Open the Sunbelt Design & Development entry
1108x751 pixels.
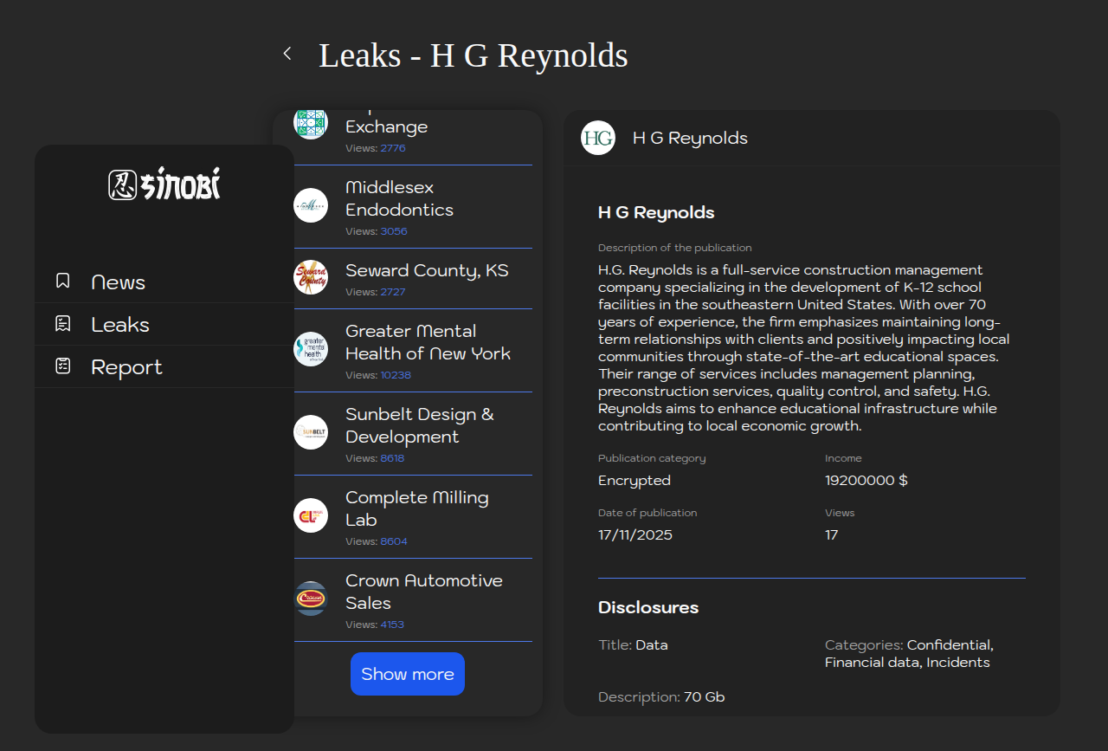pyautogui.click(x=420, y=425)
